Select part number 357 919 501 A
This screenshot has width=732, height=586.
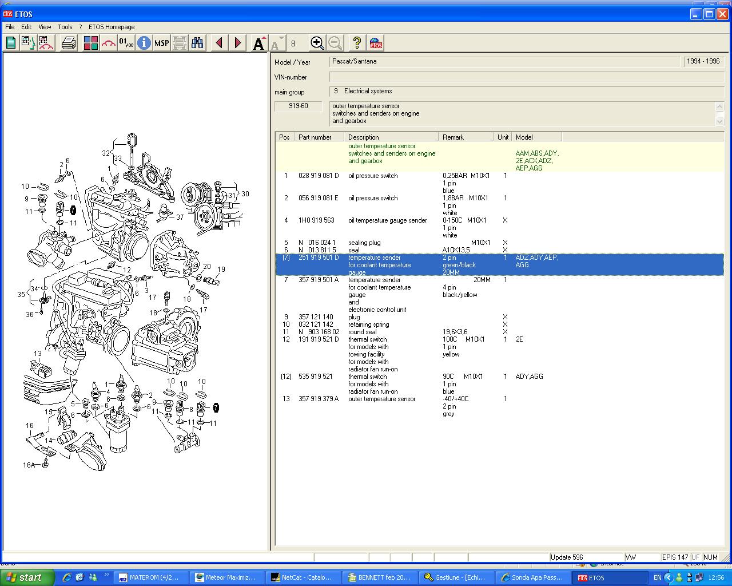tap(319, 280)
